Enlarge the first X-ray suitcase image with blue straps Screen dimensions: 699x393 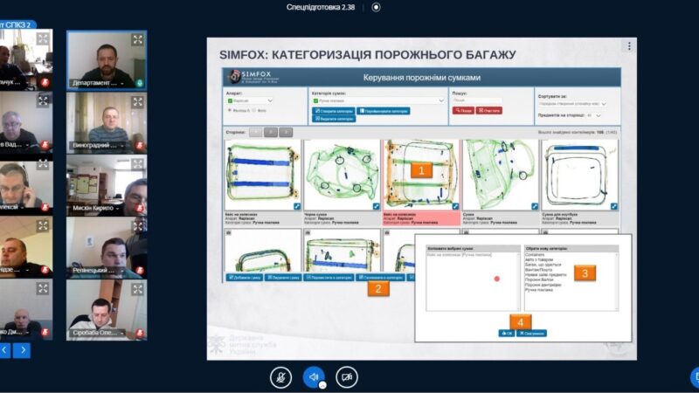pos(297,206)
